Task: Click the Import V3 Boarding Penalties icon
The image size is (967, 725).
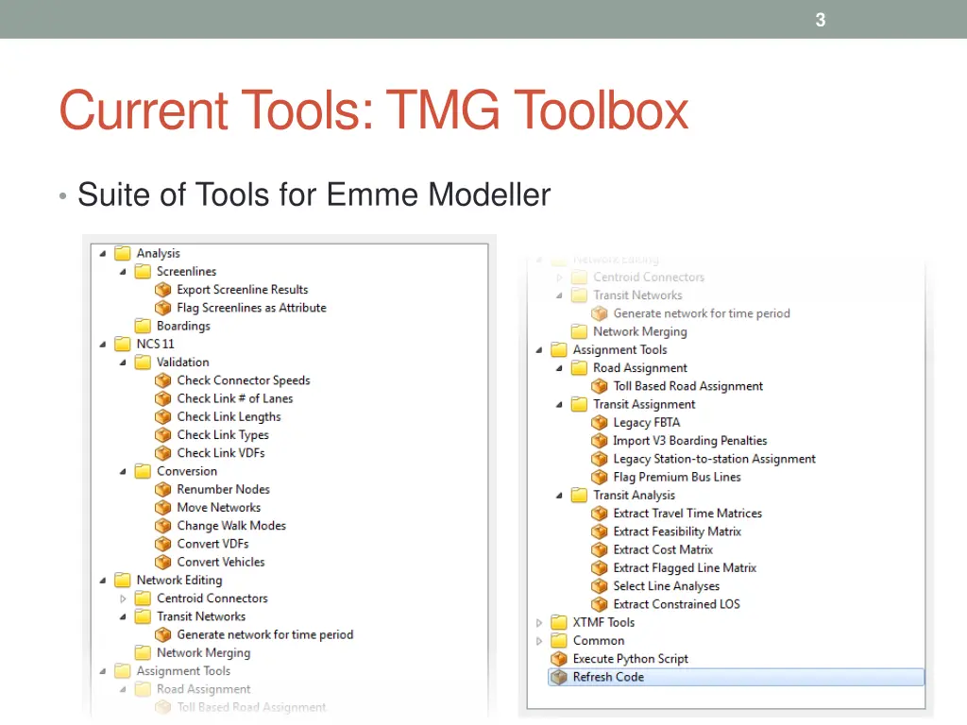Action: pos(599,441)
